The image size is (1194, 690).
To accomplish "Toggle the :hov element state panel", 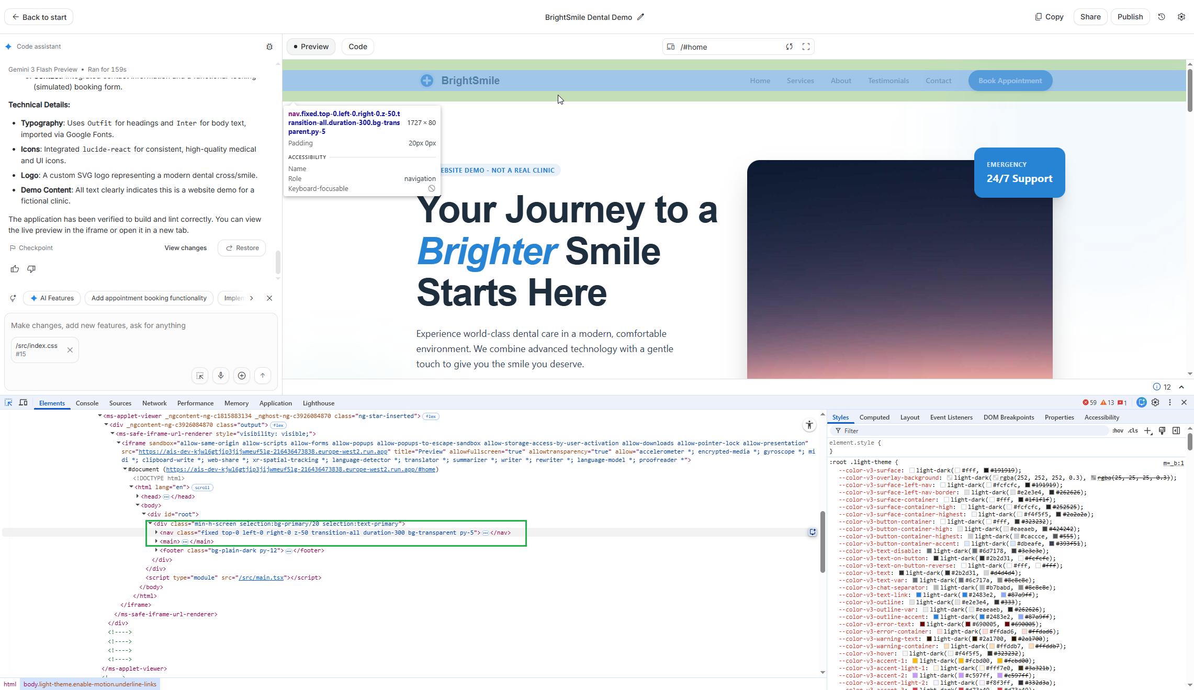I will click(x=1118, y=431).
